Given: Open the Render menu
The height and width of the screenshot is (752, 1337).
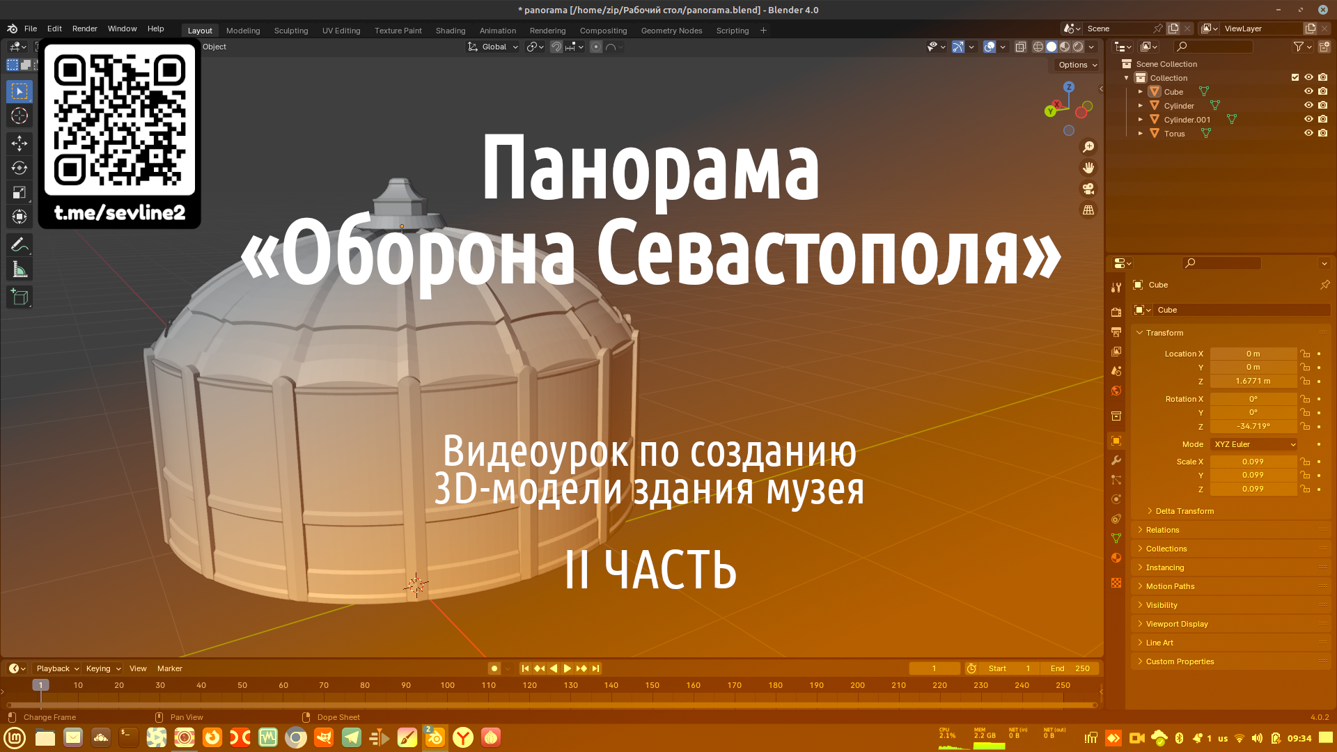Looking at the screenshot, I should [84, 29].
